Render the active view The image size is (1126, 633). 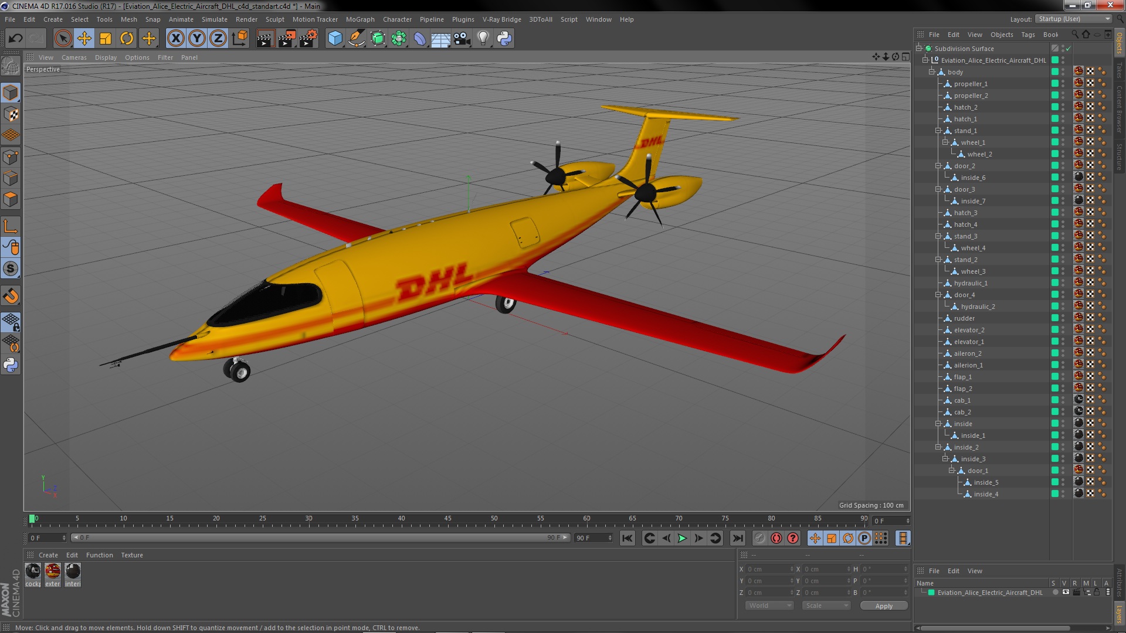pyautogui.click(x=265, y=39)
